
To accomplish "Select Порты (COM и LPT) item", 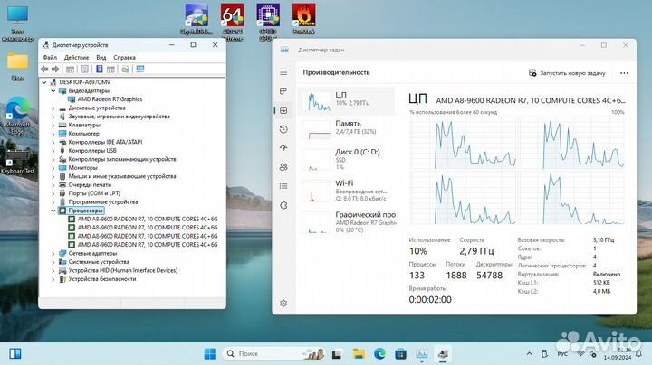I will pyautogui.click(x=94, y=193).
